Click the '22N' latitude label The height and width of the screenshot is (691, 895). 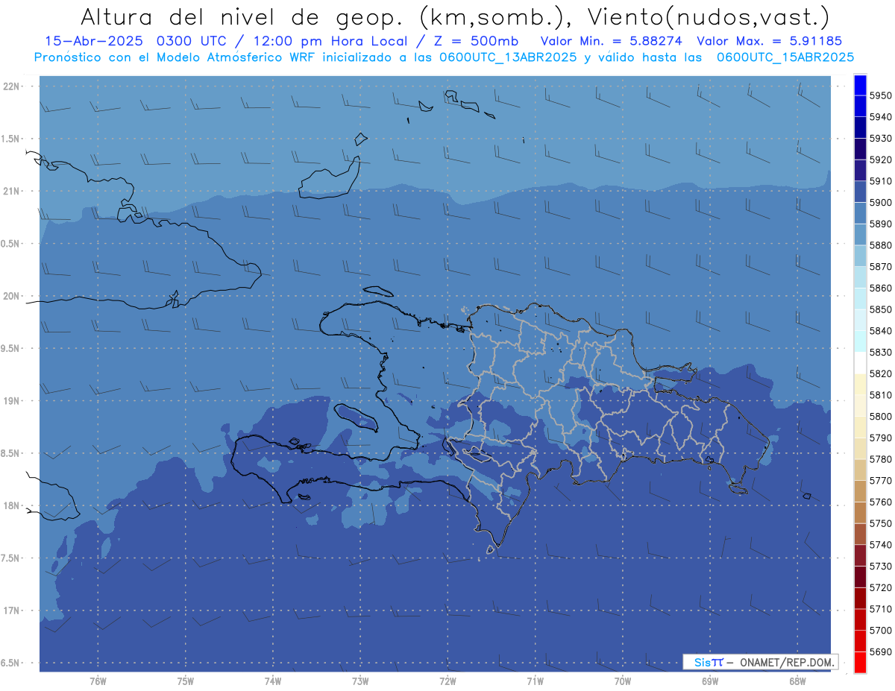coord(12,86)
